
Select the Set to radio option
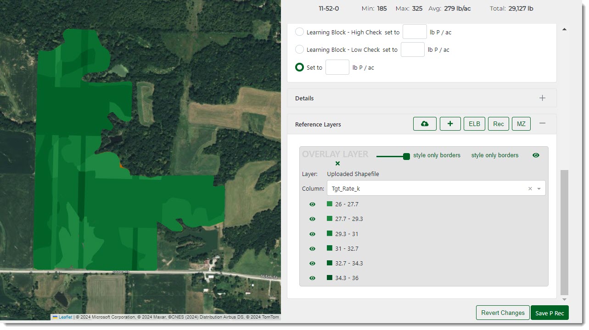pos(299,67)
